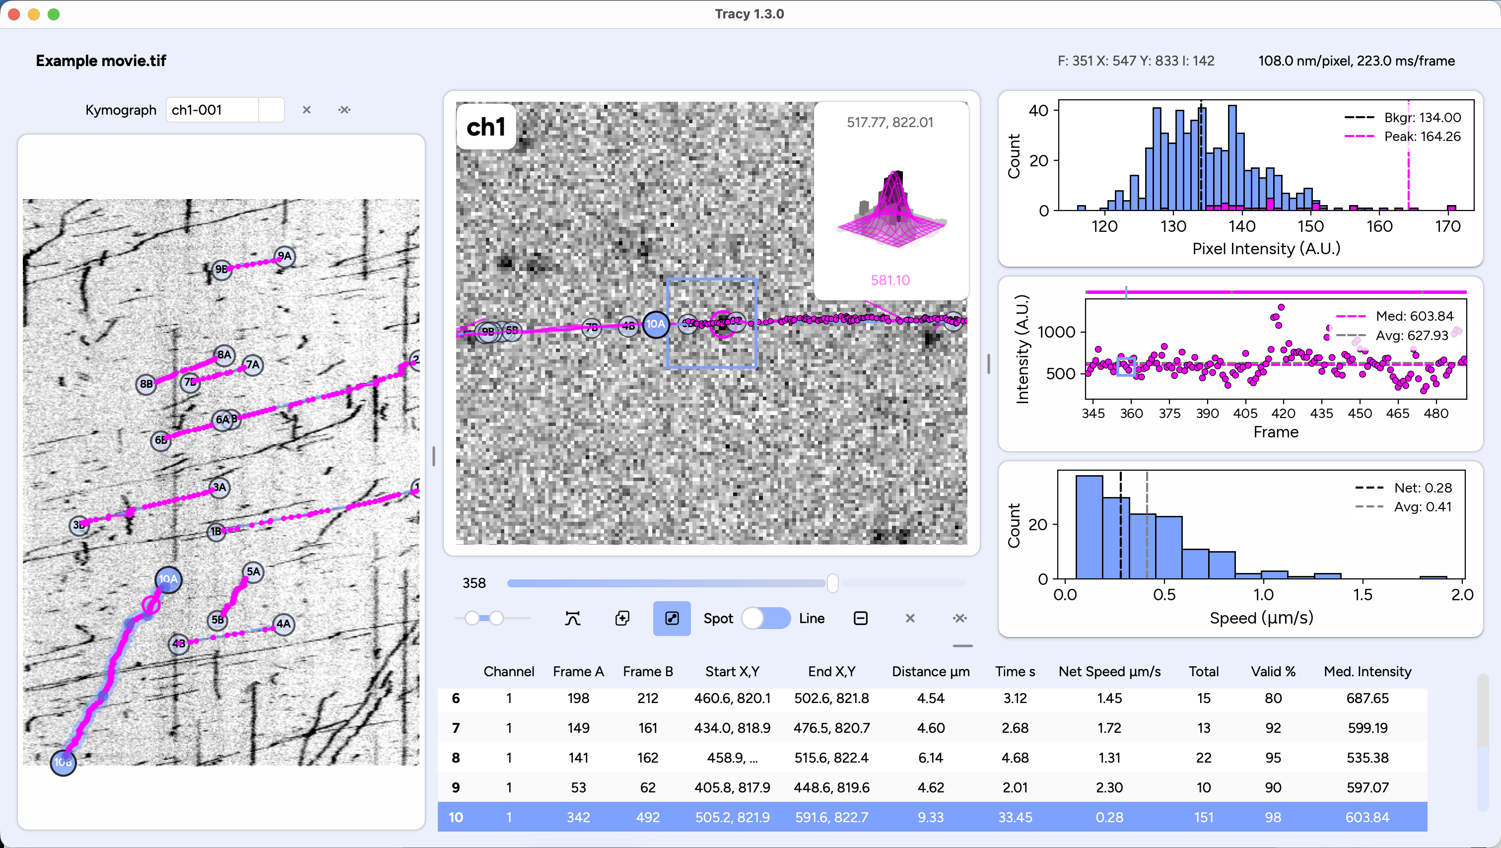Click the ch1 channel label

point(486,127)
